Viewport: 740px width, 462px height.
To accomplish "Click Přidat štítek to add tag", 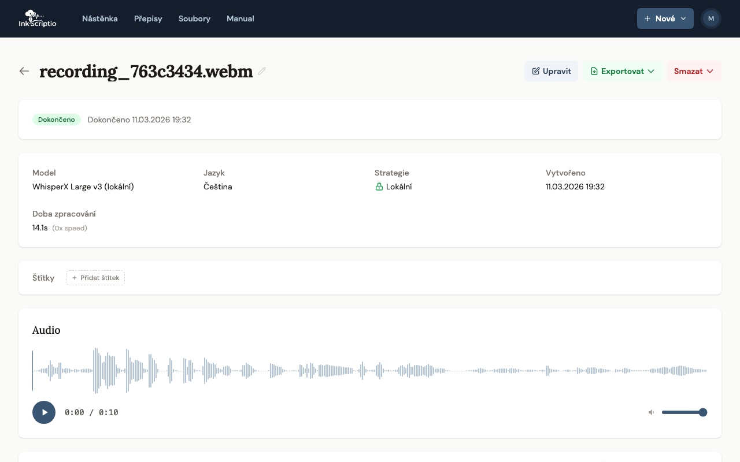I will [95, 278].
